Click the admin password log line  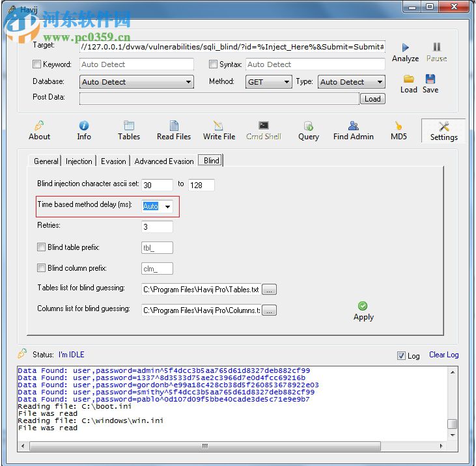pyautogui.click(x=164, y=370)
